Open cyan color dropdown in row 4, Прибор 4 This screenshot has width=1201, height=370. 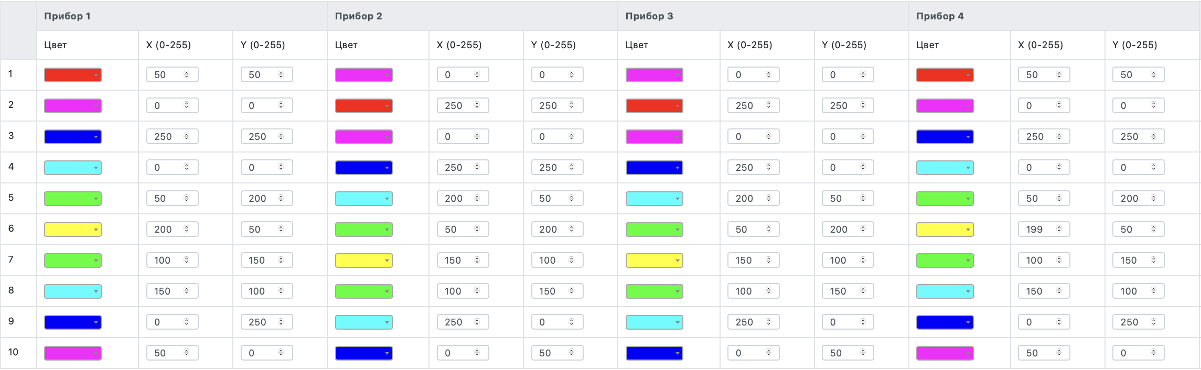click(x=945, y=168)
